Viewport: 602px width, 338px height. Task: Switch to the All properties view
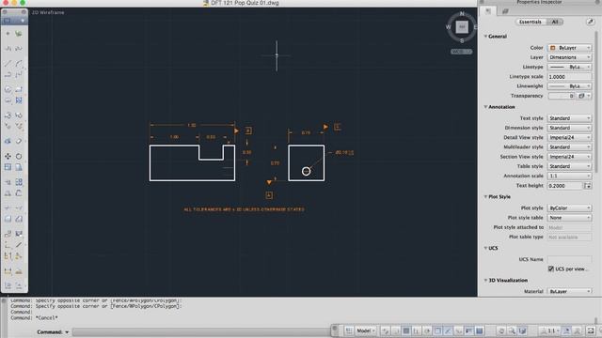[x=555, y=22]
